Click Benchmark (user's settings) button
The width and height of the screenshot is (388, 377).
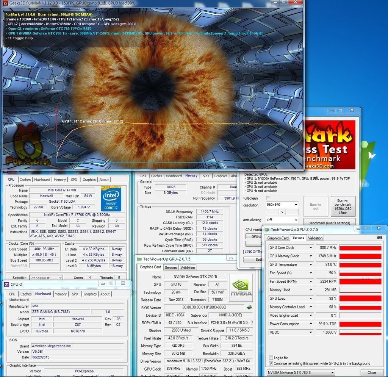point(329,223)
